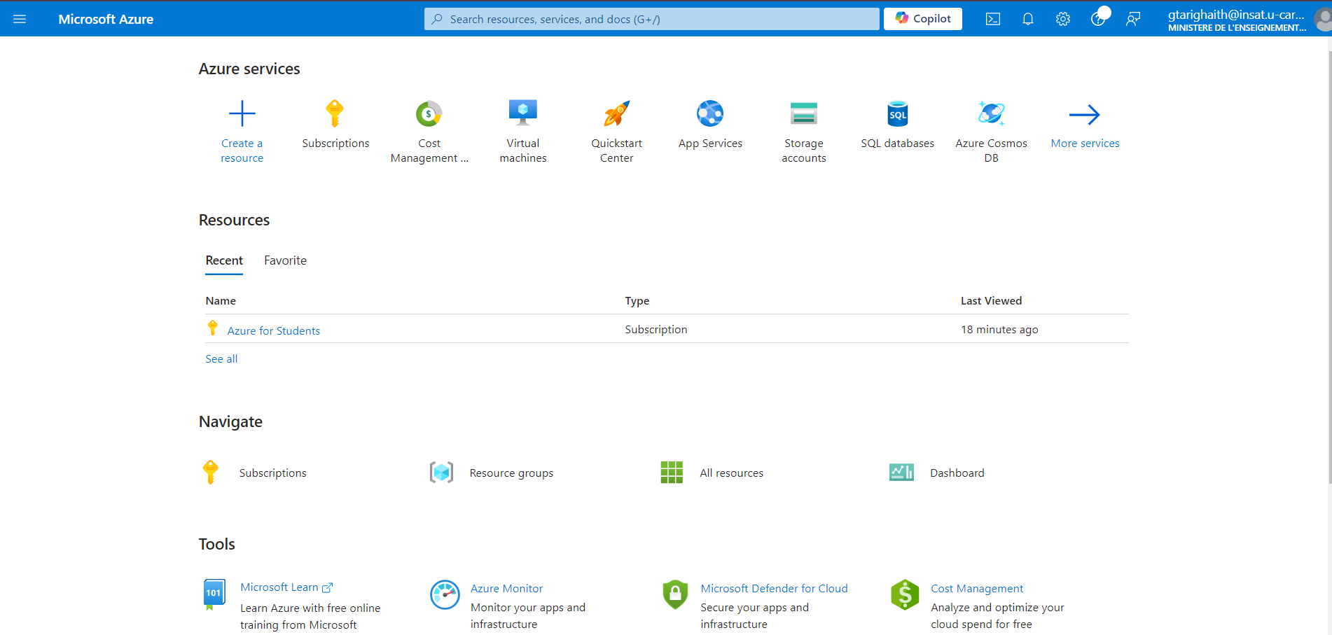Open the Azure for Students subscription
1332x635 pixels.
(x=273, y=330)
